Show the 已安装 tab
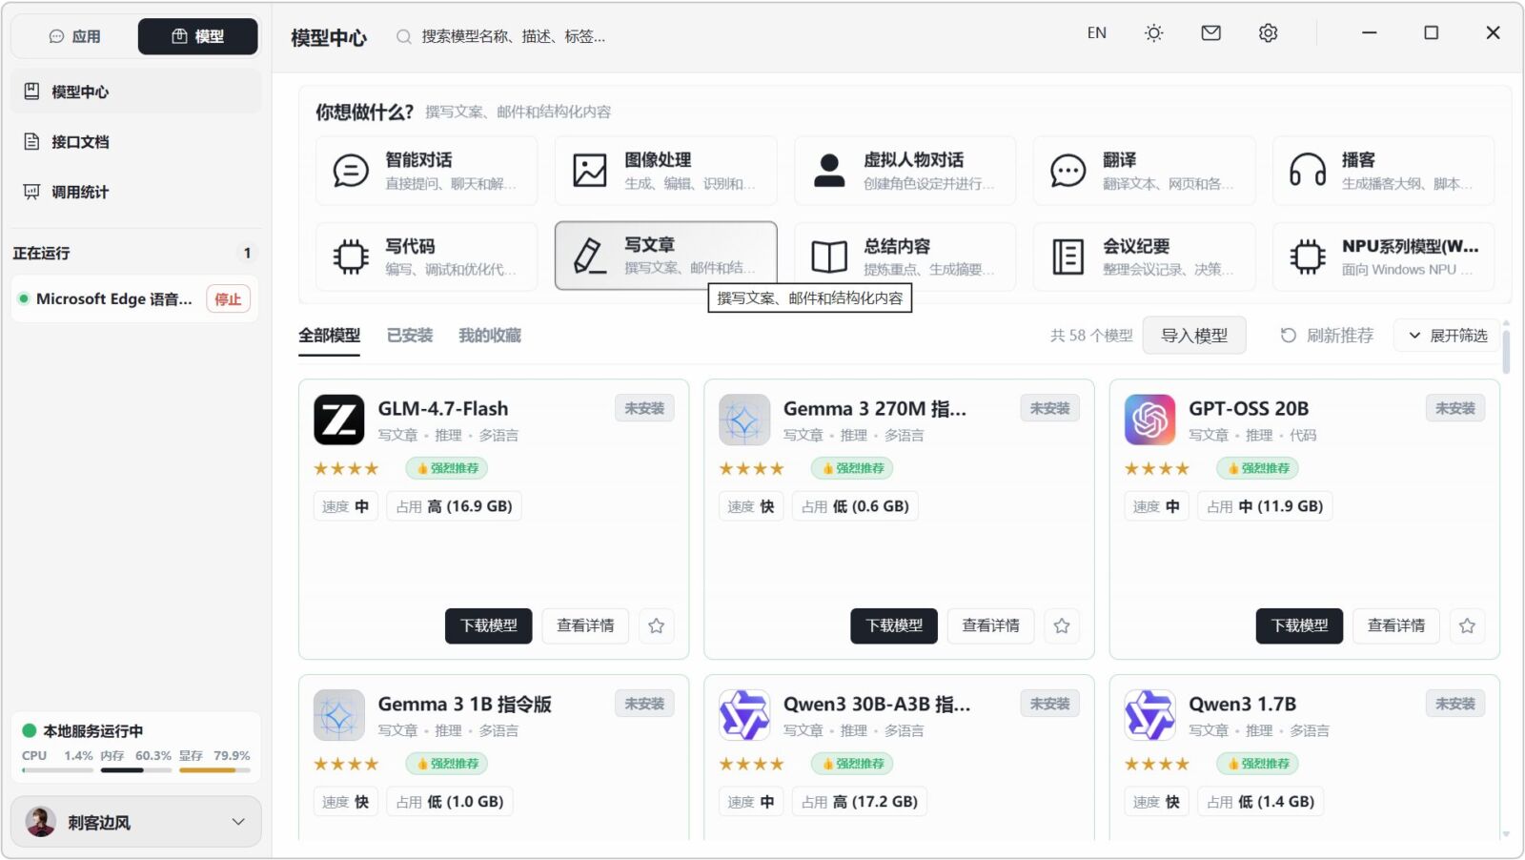Viewport: 1525px width, 860px height. 410,336
